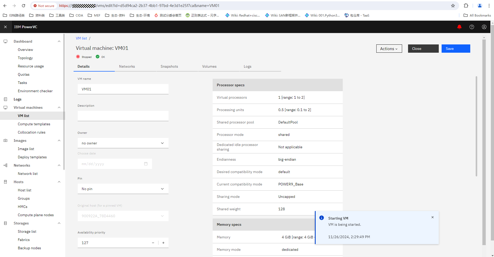
Task: Click the Hosts server icon in sidebar
Action: point(5,182)
